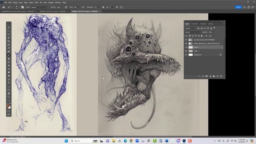Select the Crop tool
The width and height of the screenshot is (256, 144).
click(x=9, y=41)
